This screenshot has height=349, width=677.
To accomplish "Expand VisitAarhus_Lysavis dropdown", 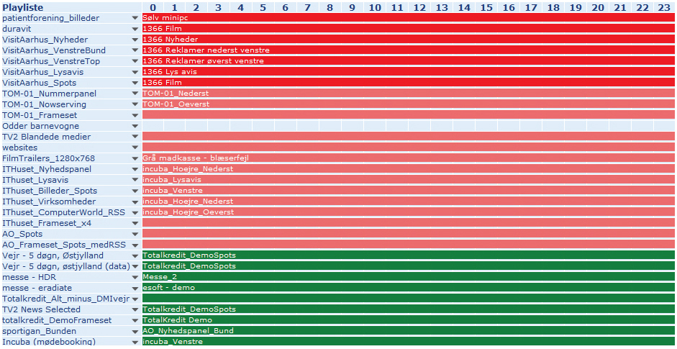I will click(135, 72).
